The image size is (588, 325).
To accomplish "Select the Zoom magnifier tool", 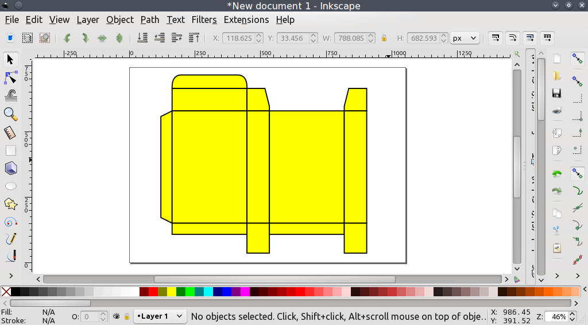I will pos(10,114).
